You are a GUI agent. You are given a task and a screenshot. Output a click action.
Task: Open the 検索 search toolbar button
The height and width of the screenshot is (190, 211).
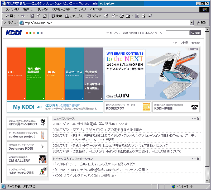coord(56,16)
